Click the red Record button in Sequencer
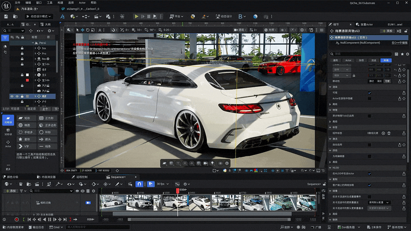The height and width of the screenshot is (231, 411). coord(16,220)
